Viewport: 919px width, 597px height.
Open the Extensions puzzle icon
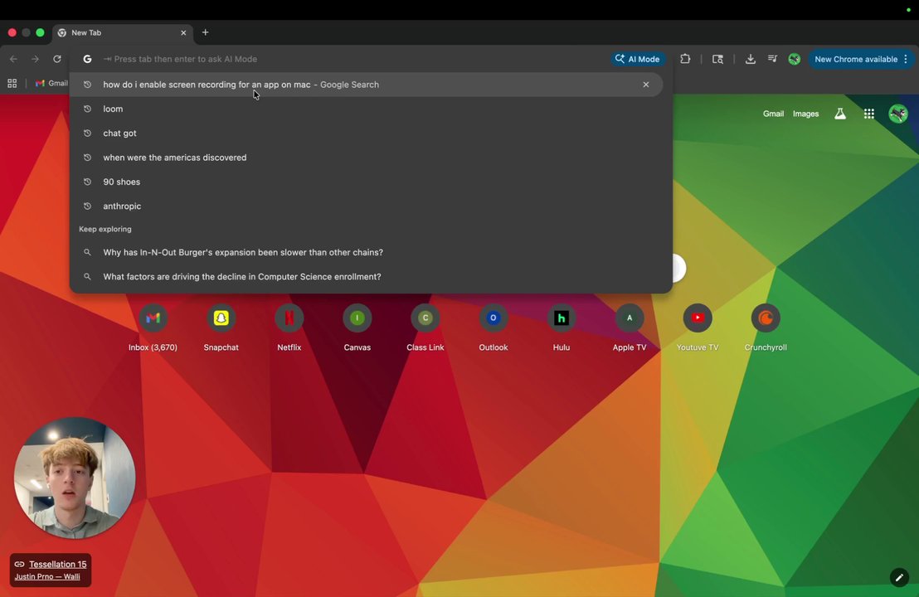pyautogui.click(x=685, y=59)
